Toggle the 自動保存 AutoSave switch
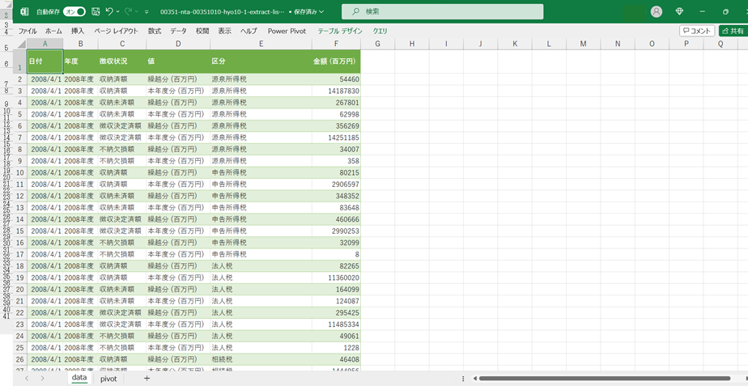The image size is (748, 386). click(74, 12)
